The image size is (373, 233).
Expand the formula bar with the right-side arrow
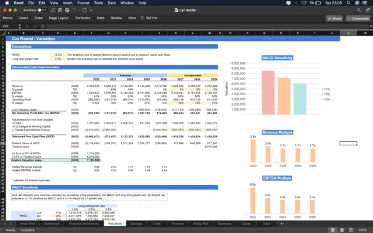point(371,26)
